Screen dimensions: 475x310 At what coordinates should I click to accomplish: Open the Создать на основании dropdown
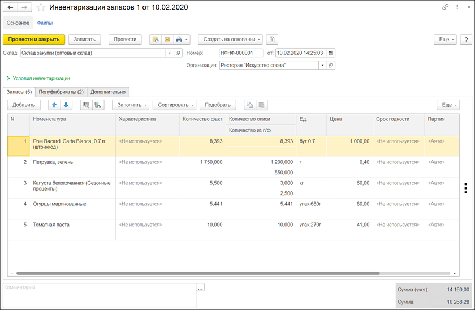[x=230, y=40]
